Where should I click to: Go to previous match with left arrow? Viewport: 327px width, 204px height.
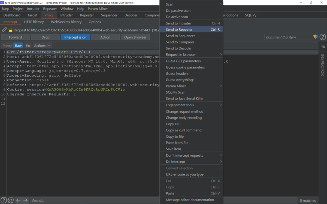click(18, 200)
